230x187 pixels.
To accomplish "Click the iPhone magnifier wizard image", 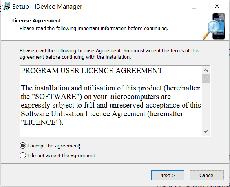I will tap(214, 26).
